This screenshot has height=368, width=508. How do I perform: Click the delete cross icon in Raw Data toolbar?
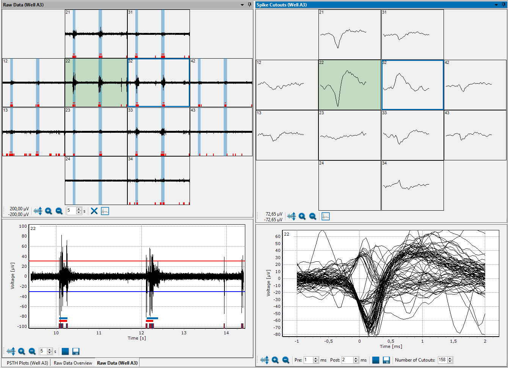coord(94,211)
